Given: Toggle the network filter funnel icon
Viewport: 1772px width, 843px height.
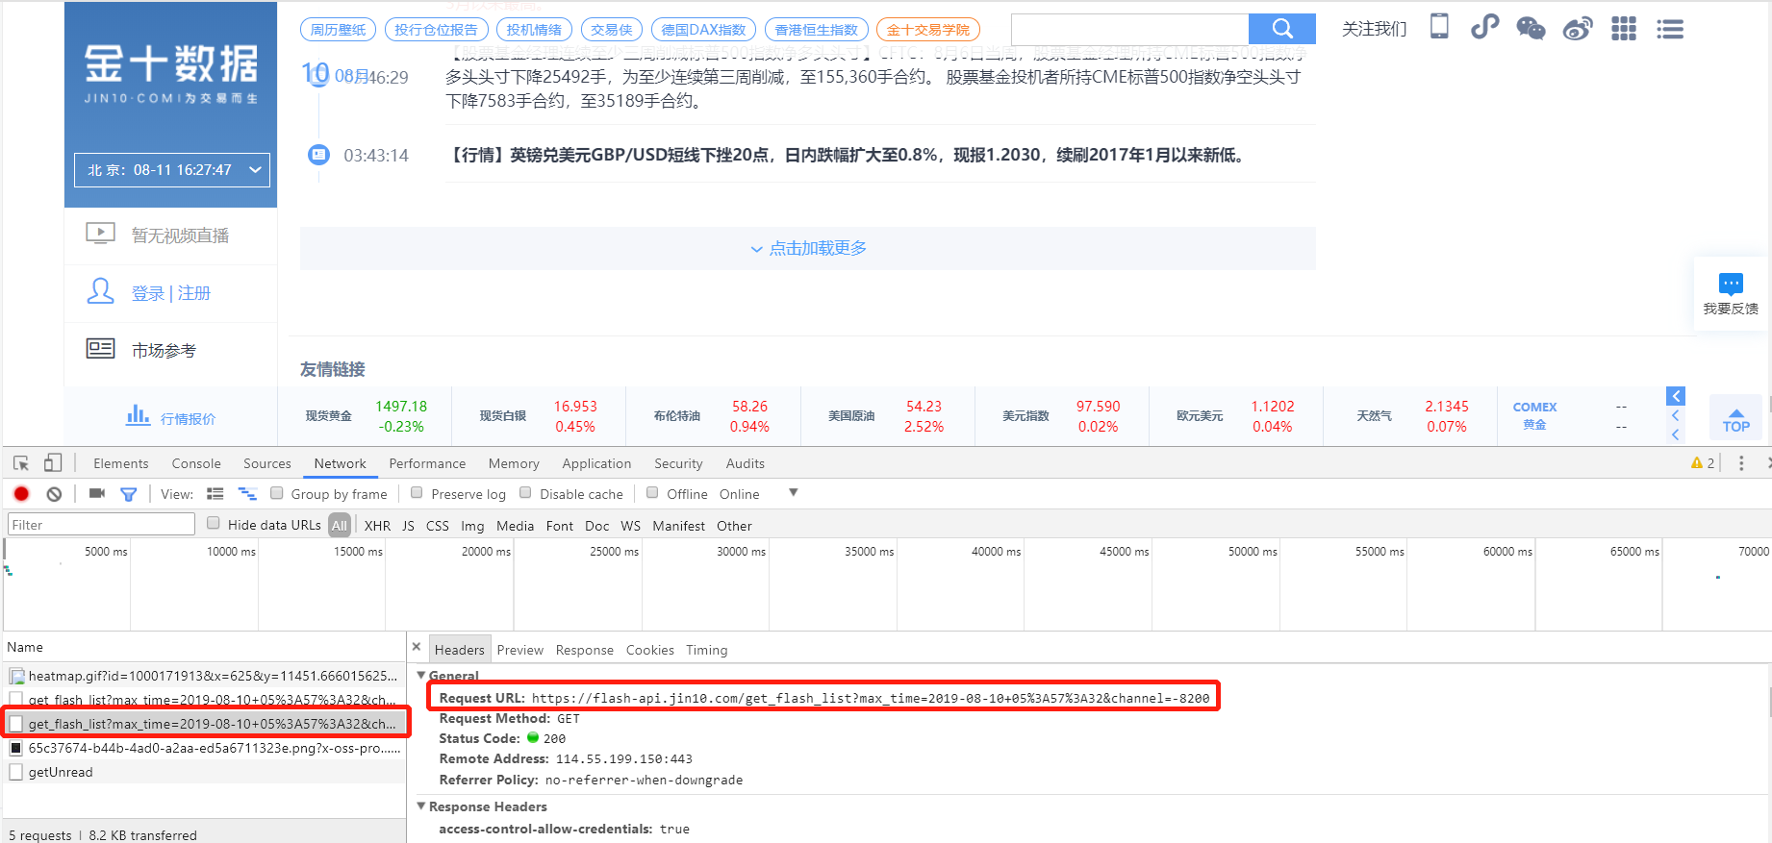Looking at the screenshot, I should pyautogui.click(x=128, y=494).
